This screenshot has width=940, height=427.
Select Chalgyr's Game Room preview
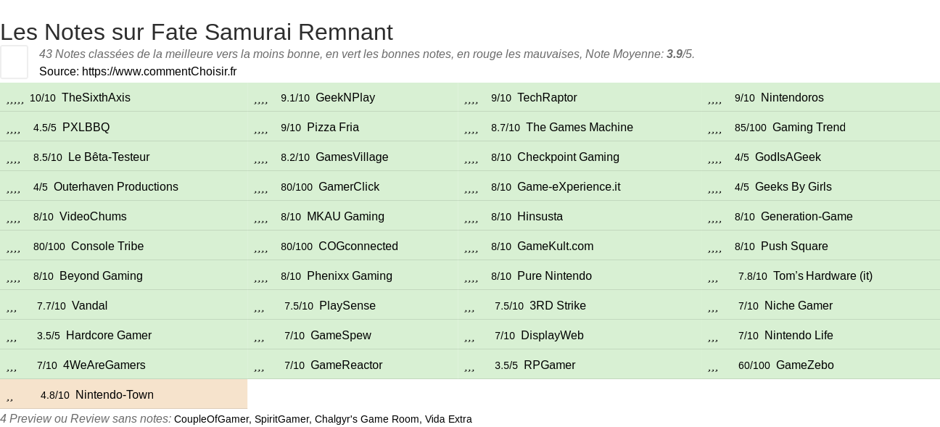coord(366,419)
